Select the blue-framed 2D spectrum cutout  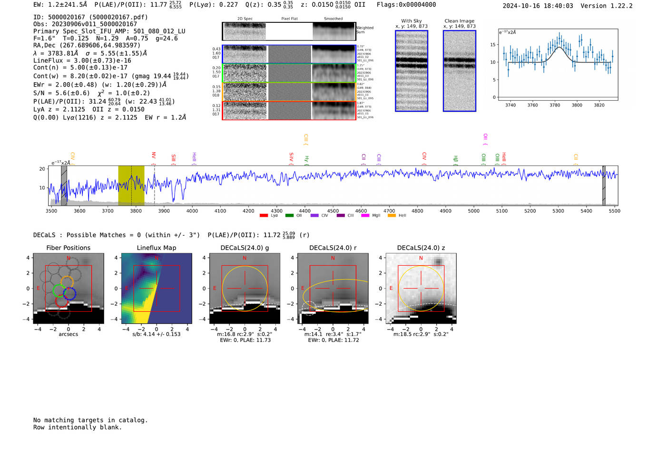(x=245, y=54)
